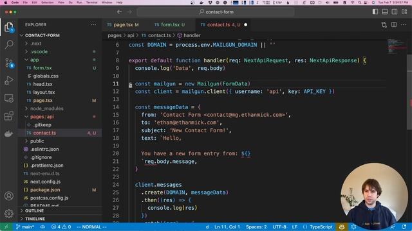Image resolution: width=412 pixels, height=231 pixels.
Task: Open the Docker view in the activity bar
Action: point(8,133)
